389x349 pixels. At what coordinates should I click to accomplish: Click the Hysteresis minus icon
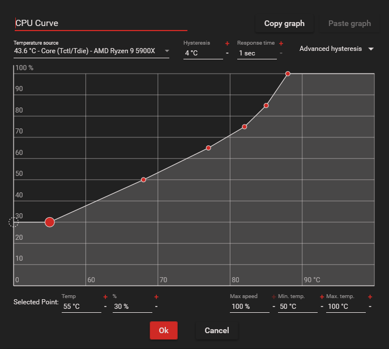coord(227,53)
